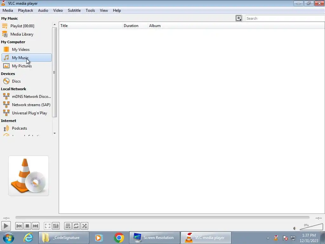Click the playback seek bar

coord(162,217)
